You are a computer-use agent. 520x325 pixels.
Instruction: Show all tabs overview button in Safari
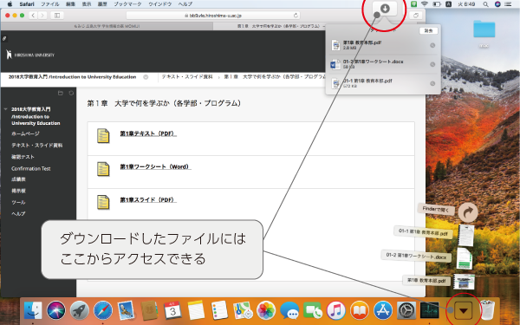(x=415, y=16)
